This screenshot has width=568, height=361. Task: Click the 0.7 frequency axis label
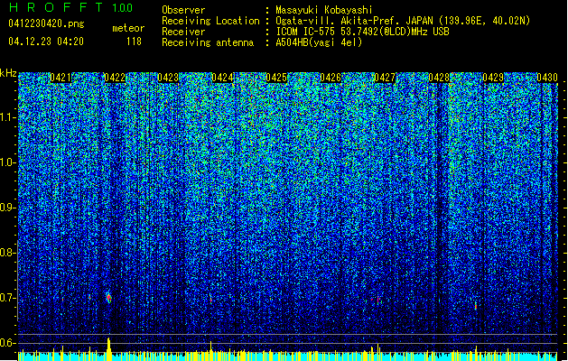click(8, 298)
